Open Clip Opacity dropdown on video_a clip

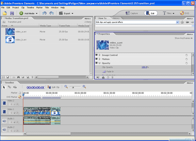(50, 108)
